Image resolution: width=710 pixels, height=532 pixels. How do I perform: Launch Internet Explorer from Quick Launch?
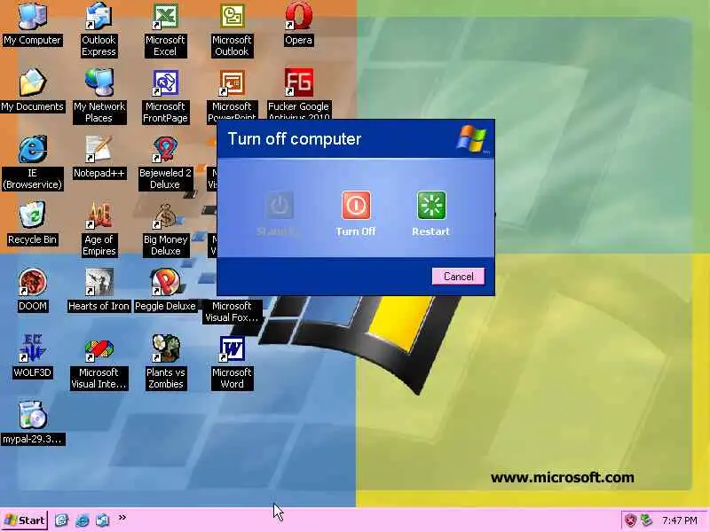tap(82, 520)
